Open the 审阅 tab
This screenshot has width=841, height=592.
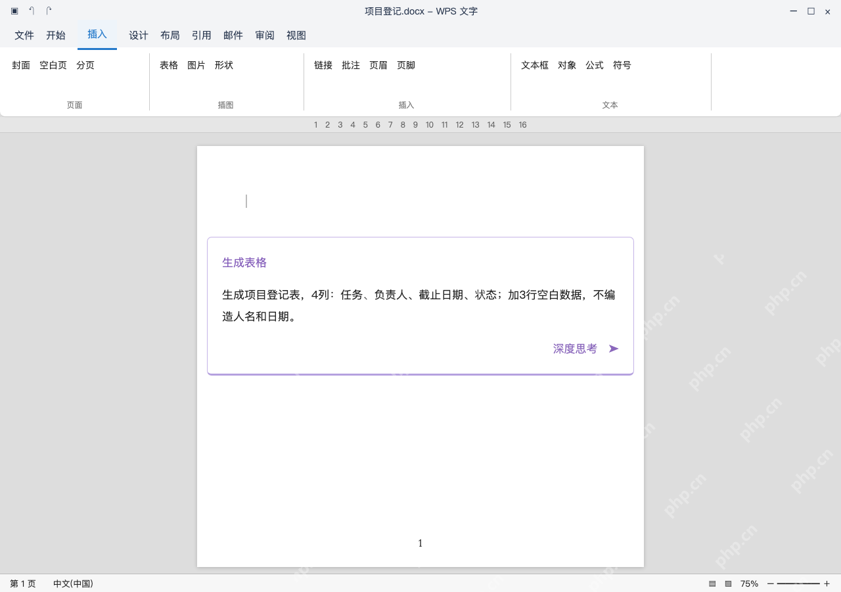point(265,36)
